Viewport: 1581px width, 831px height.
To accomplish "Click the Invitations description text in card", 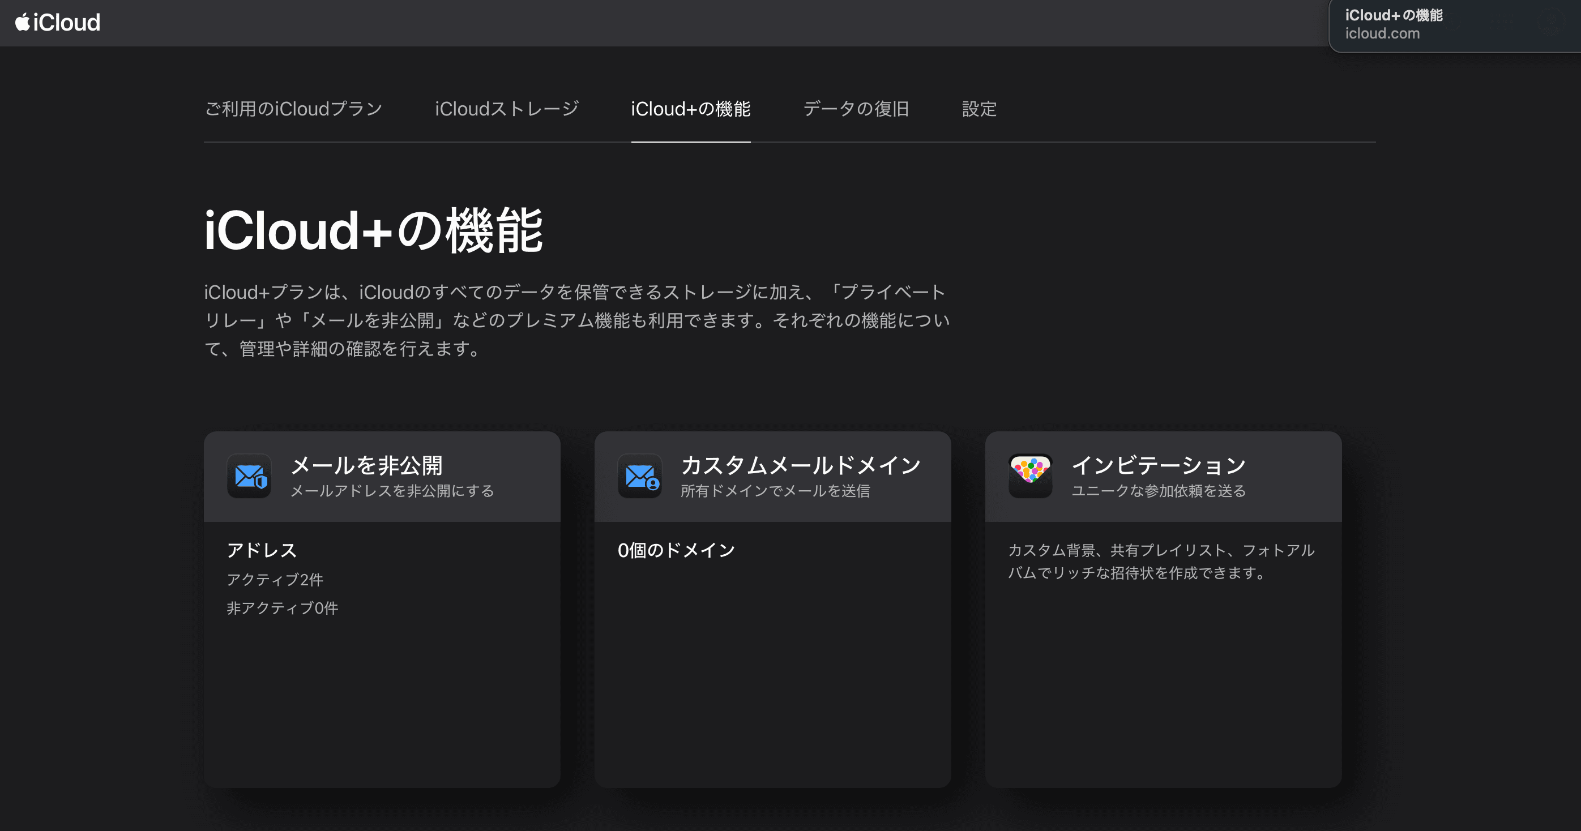I will point(1160,561).
